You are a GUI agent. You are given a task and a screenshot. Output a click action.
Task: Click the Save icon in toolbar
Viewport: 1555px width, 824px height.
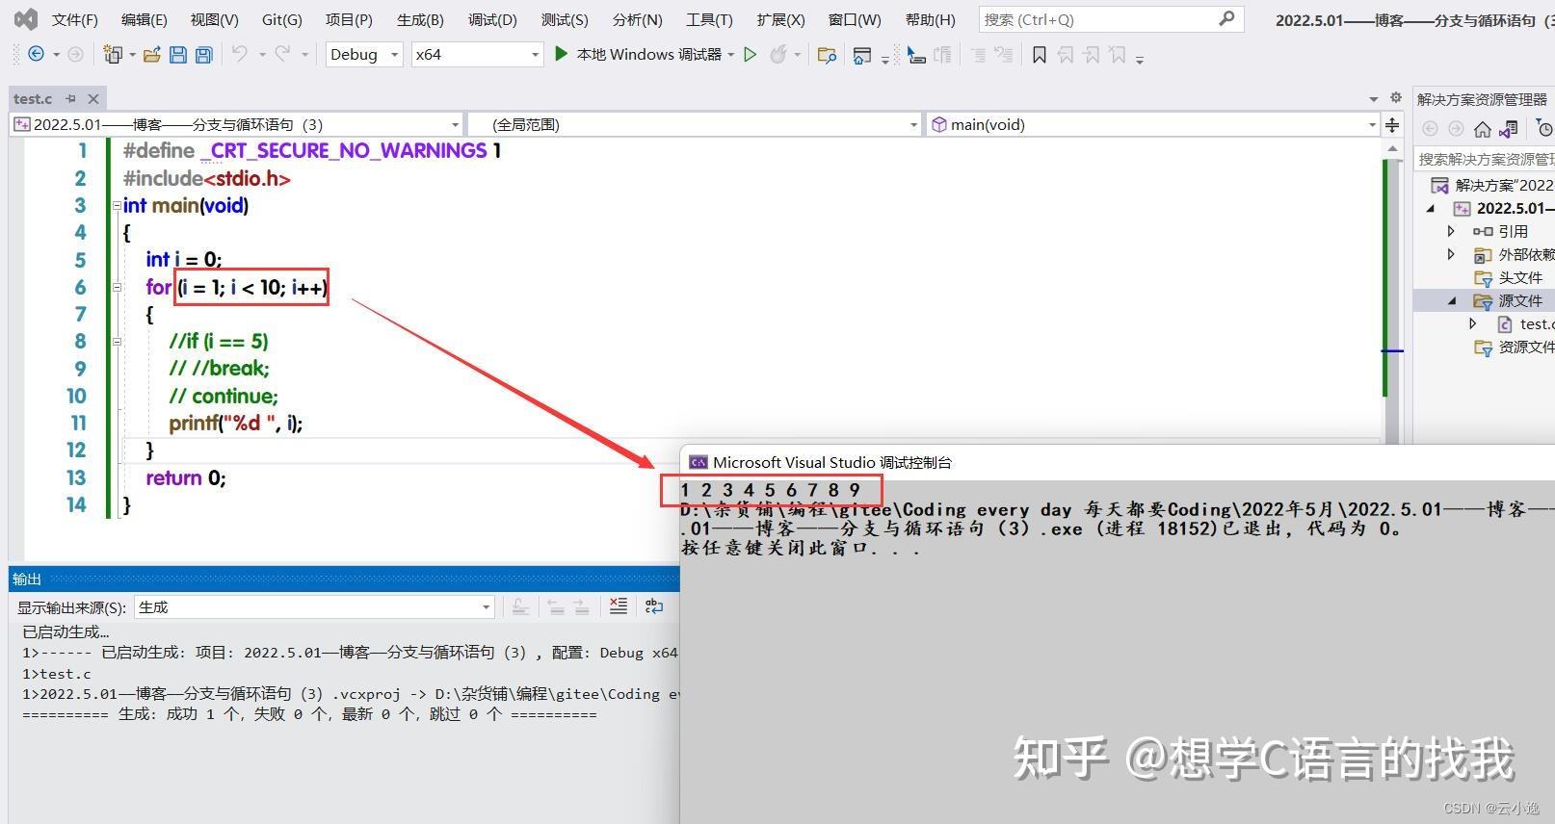tap(177, 55)
